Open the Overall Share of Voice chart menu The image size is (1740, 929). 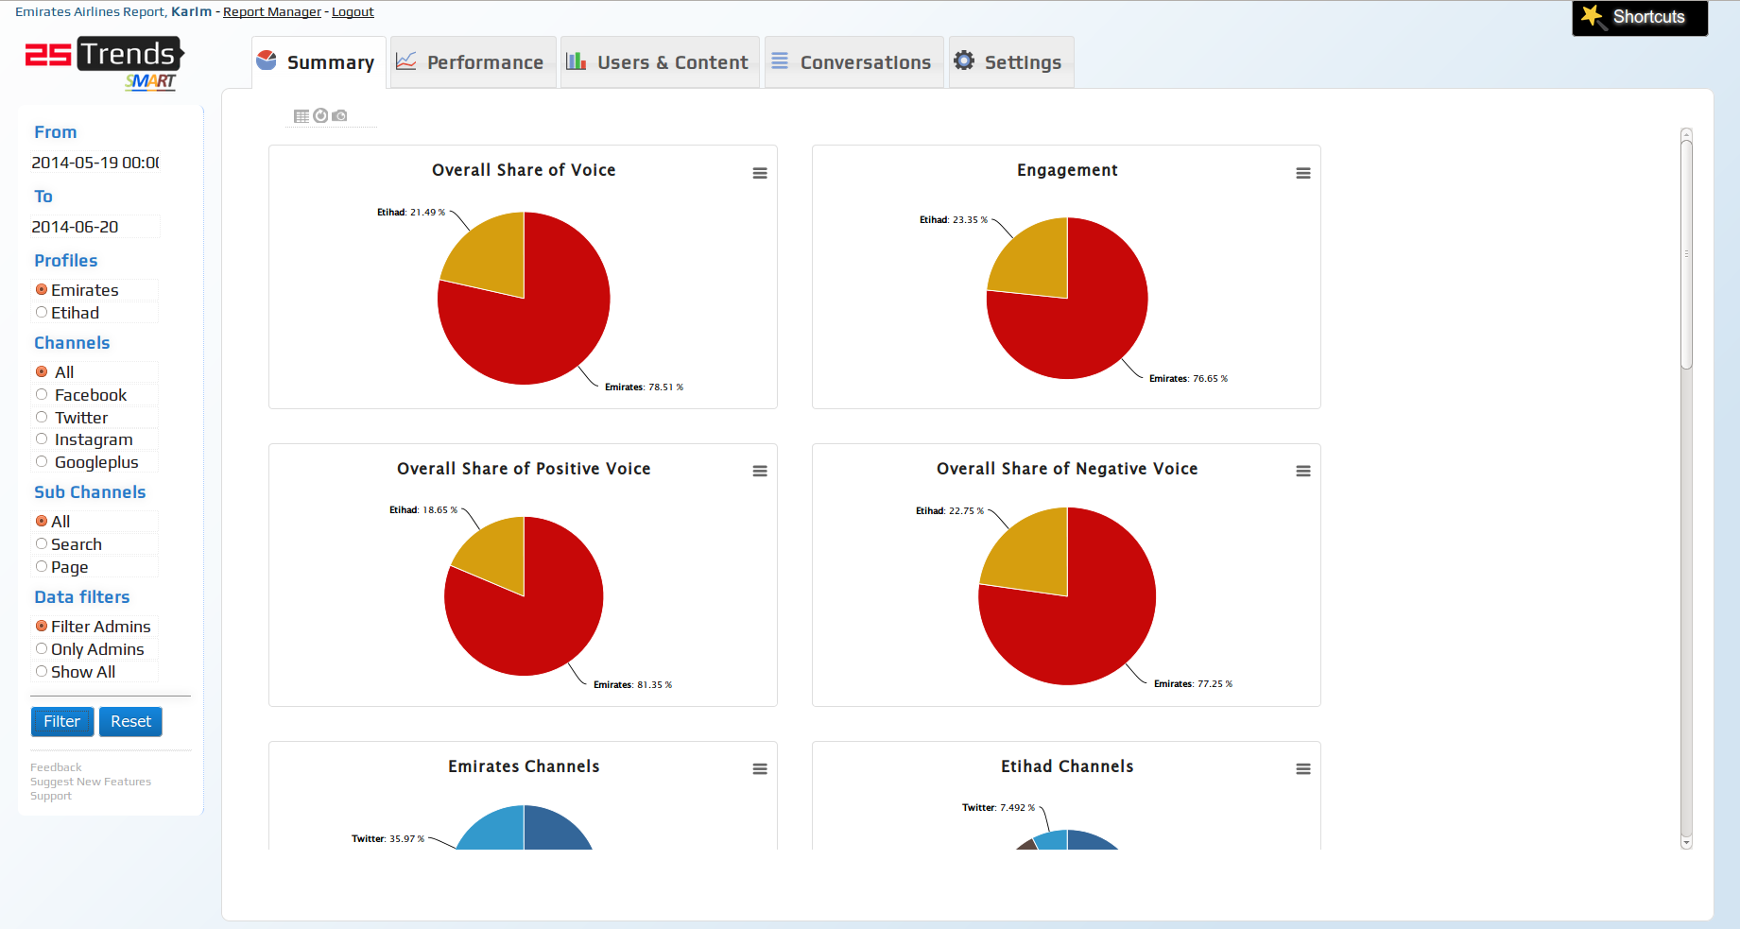pyautogui.click(x=760, y=173)
